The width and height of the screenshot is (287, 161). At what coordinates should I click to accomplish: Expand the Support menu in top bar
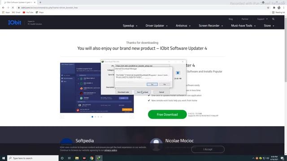click(262, 19)
